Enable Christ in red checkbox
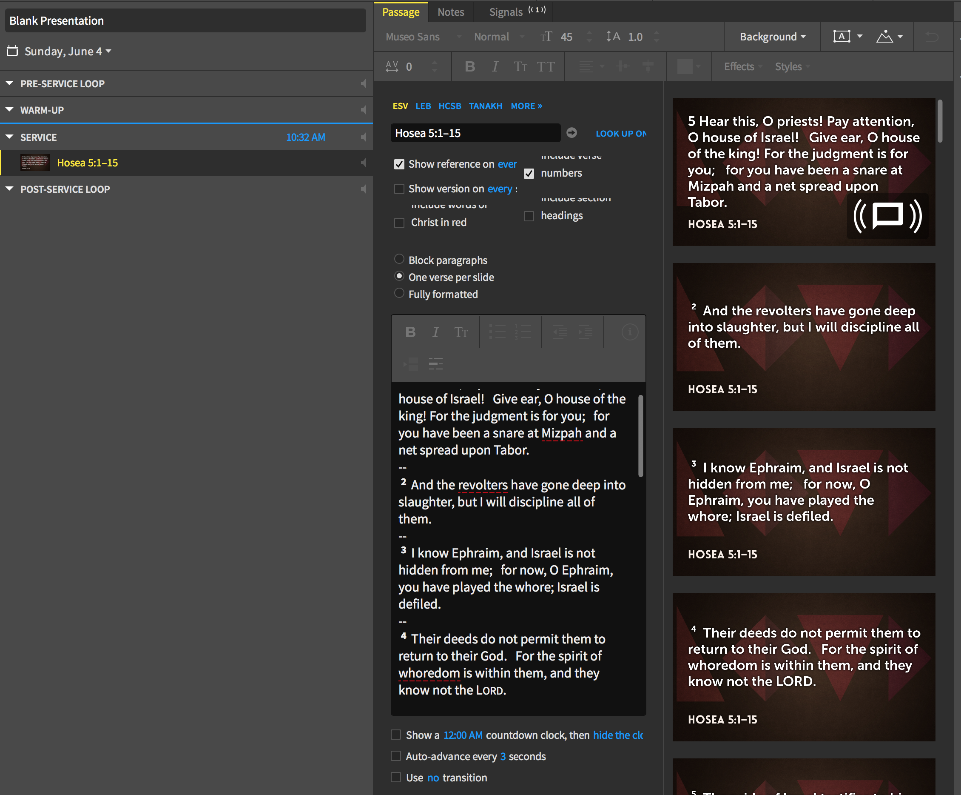This screenshot has height=795, width=961. [x=400, y=223]
